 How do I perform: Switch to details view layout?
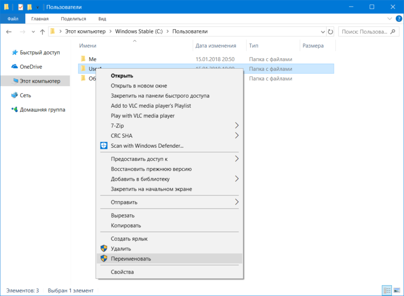(x=387, y=291)
